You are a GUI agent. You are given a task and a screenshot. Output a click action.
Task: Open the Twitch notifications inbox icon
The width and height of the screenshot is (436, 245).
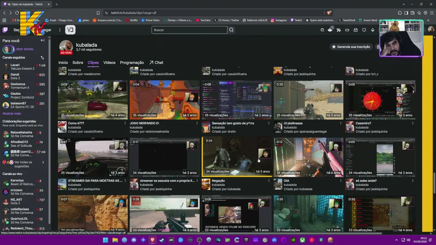[356, 30]
